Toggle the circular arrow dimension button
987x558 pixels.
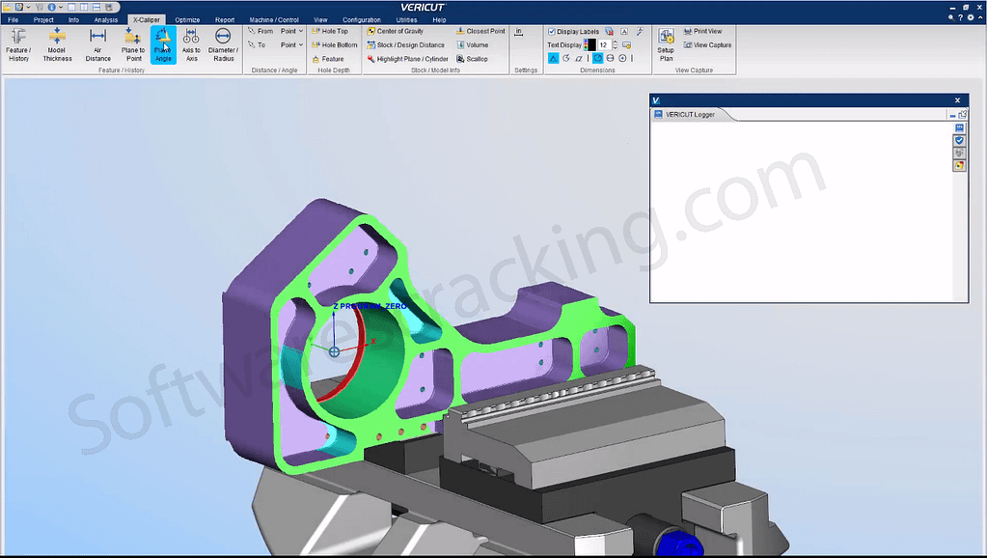[x=566, y=58]
